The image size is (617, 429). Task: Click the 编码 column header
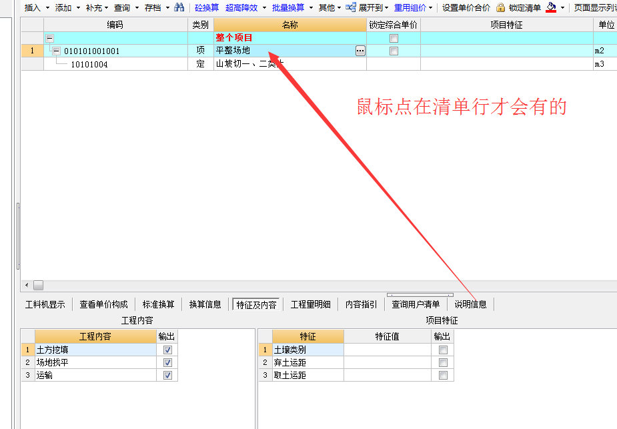115,25
